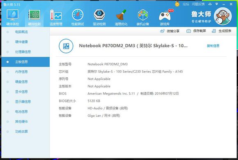
Task: Open the title bar dropdown menu arrow
Action: click(x=217, y=4)
